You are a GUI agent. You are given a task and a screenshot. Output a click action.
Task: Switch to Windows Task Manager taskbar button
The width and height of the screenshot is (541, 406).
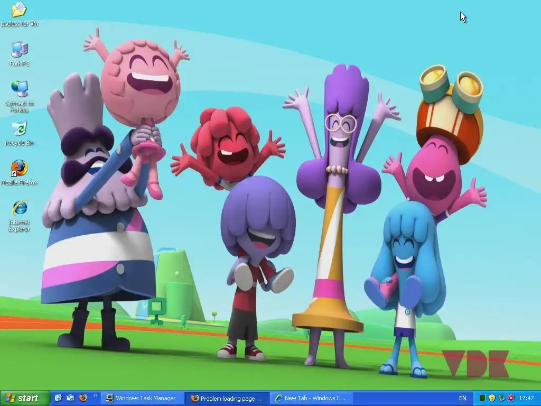(x=142, y=399)
